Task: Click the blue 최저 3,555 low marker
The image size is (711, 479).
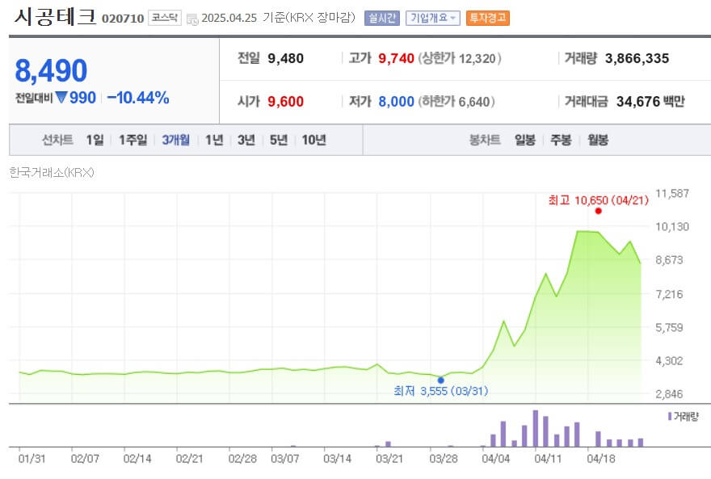Action: tap(441, 380)
